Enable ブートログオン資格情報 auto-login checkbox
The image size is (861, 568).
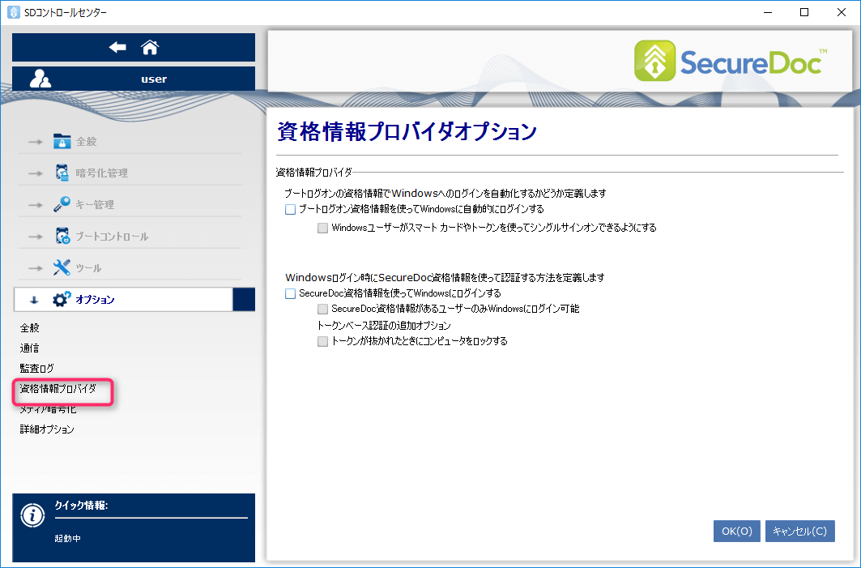click(291, 209)
